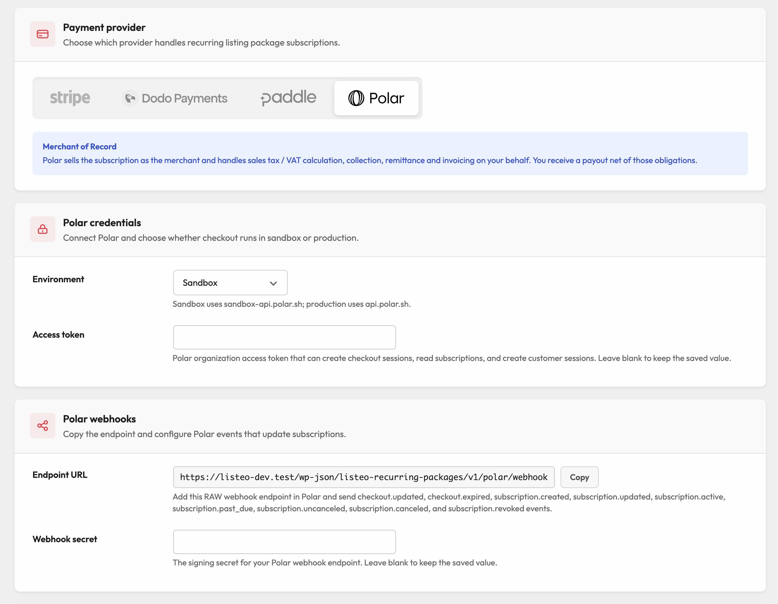Click the Webhook secret label

coord(65,539)
